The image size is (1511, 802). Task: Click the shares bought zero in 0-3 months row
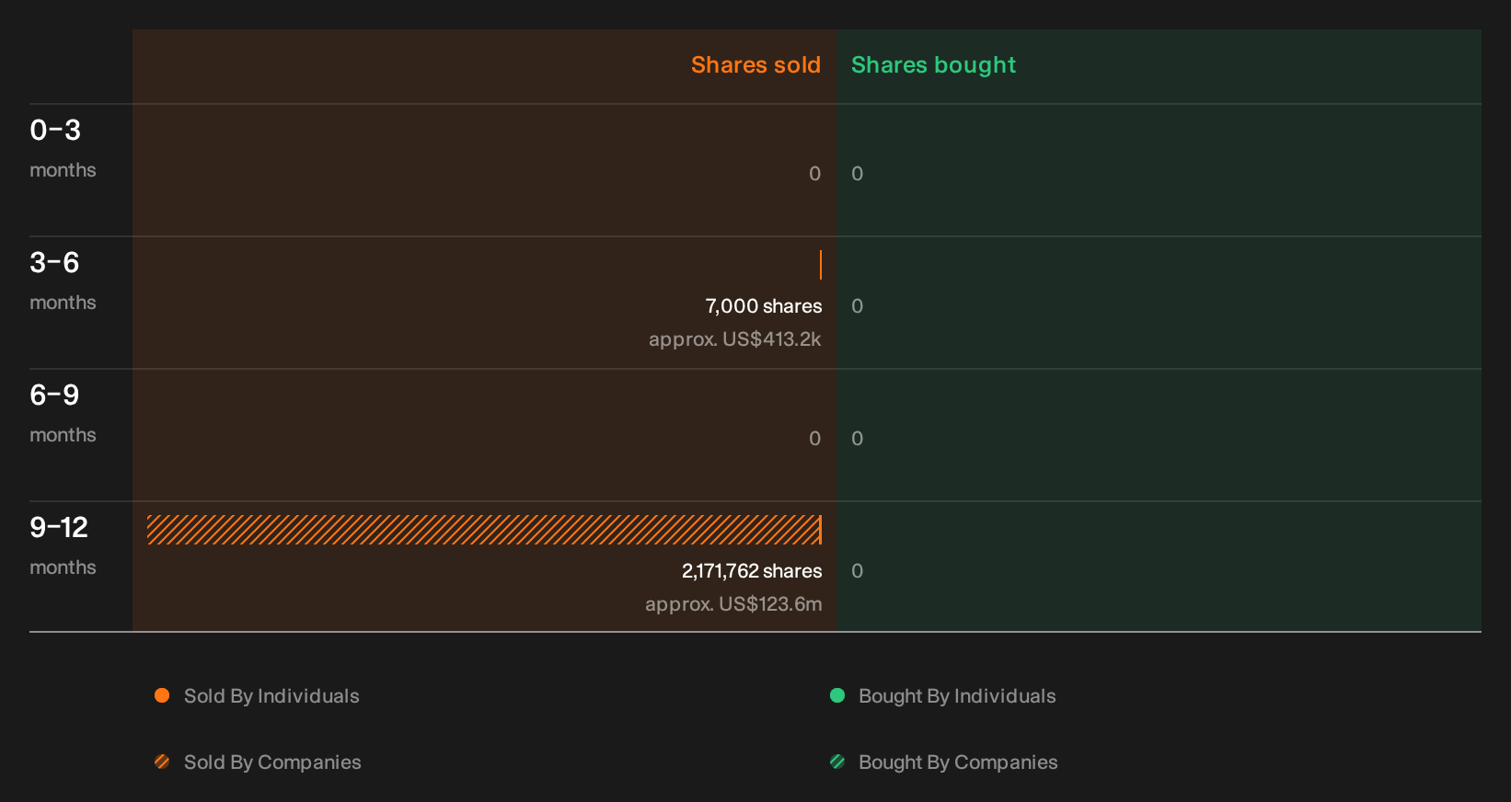pos(857,174)
